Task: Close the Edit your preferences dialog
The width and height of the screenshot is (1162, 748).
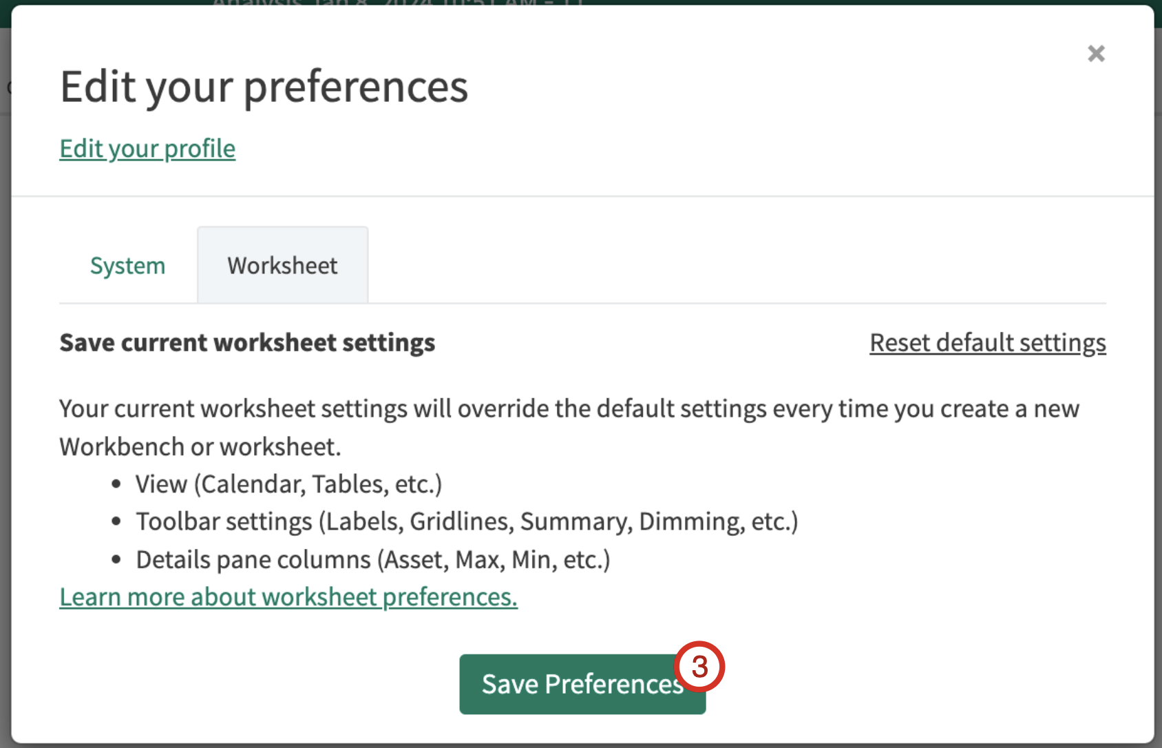Action: click(1096, 54)
